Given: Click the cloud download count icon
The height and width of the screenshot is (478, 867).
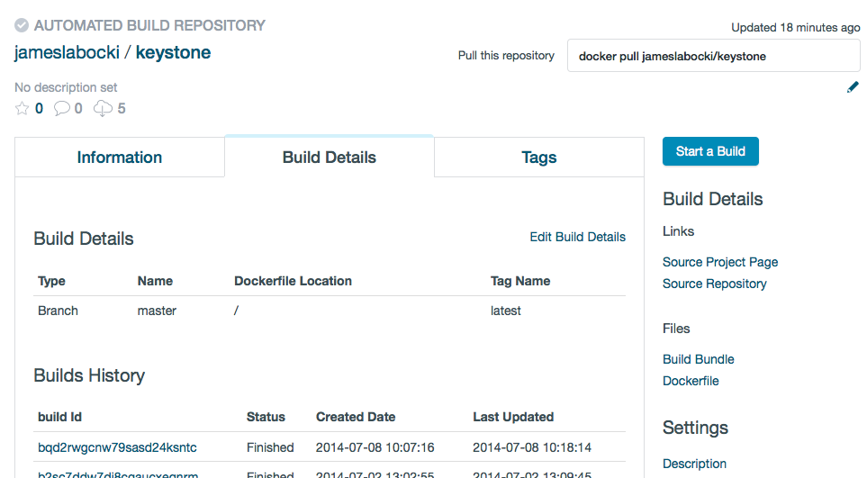Looking at the screenshot, I should [103, 109].
